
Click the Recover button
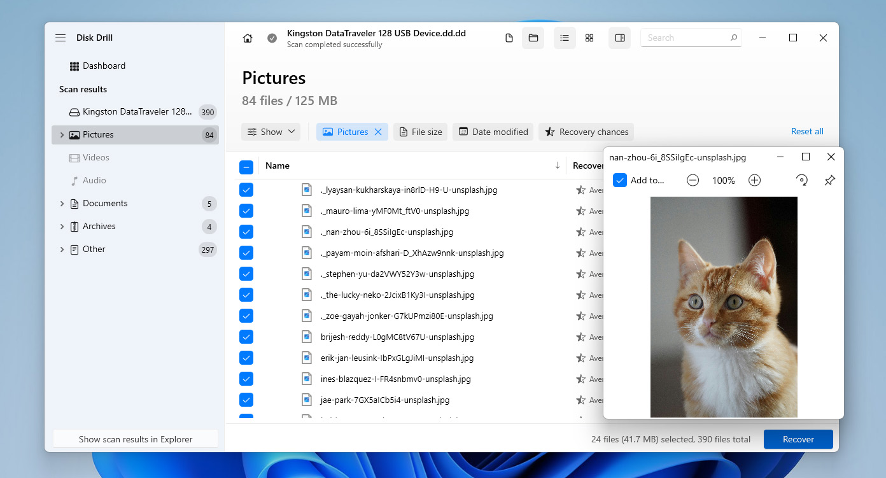pyautogui.click(x=798, y=439)
